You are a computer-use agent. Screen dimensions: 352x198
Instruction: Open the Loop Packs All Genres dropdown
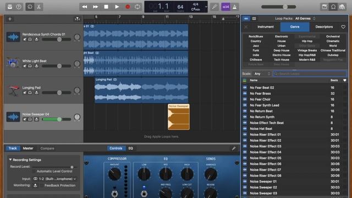pos(305,18)
